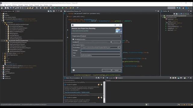Image resolution: width=193 pixels, height=108 pixels.
Task: Maximize the Package Explorer panel
Action: point(61,11)
